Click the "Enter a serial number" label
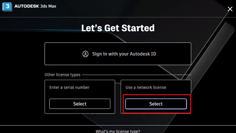Viewport: 236px width, 133px height. [69, 87]
